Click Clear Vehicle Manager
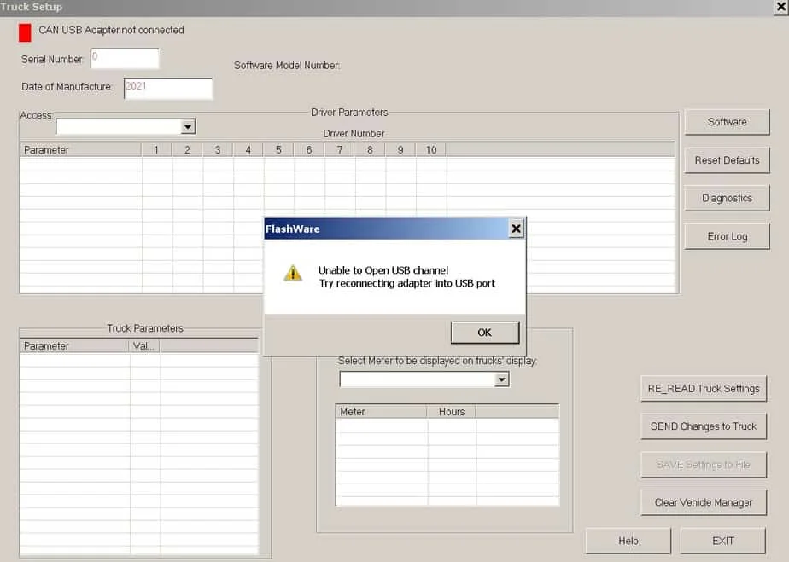 [x=704, y=502]
